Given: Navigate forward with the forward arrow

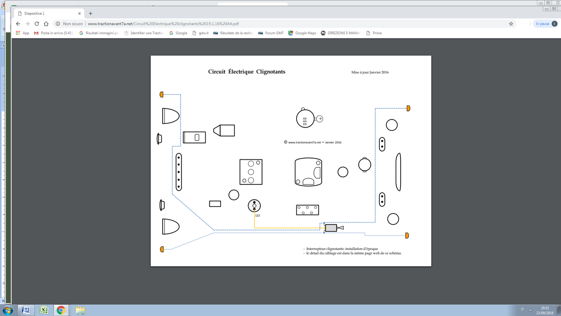Looking at the screenshot, I should [27, 24].
